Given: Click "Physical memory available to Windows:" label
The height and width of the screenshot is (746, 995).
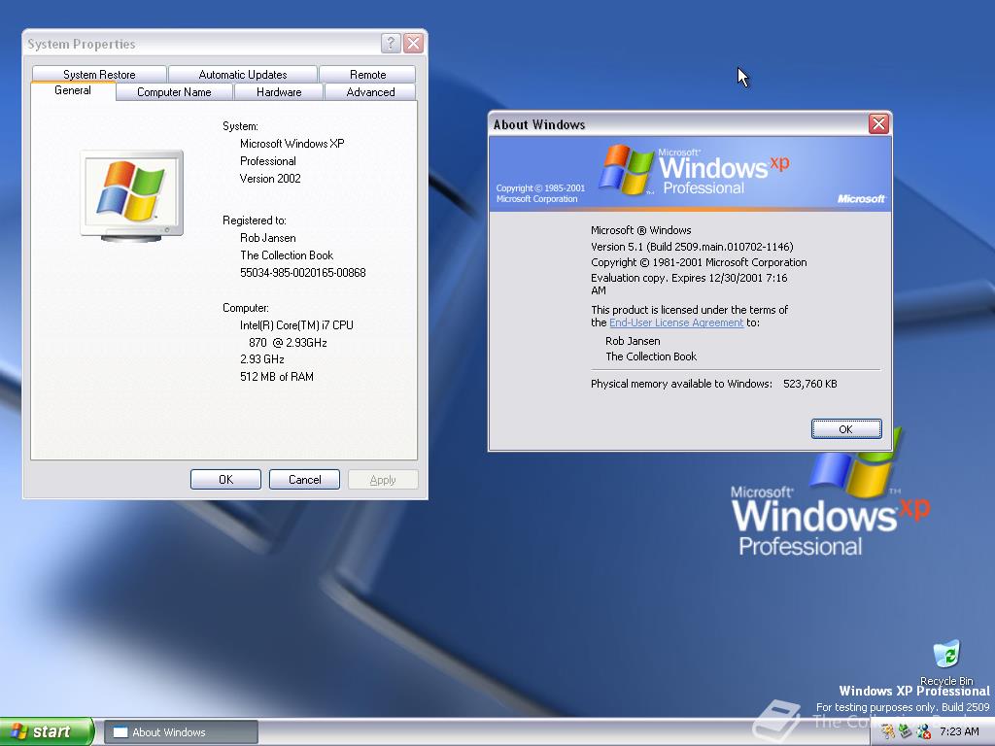Looking at the screenshot, I should tap(681, 384).
